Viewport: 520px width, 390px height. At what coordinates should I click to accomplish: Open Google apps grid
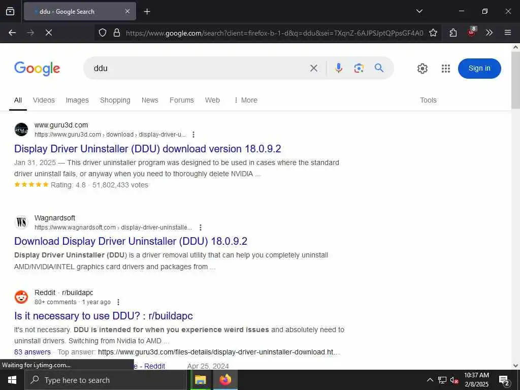(x=446, y=69)
